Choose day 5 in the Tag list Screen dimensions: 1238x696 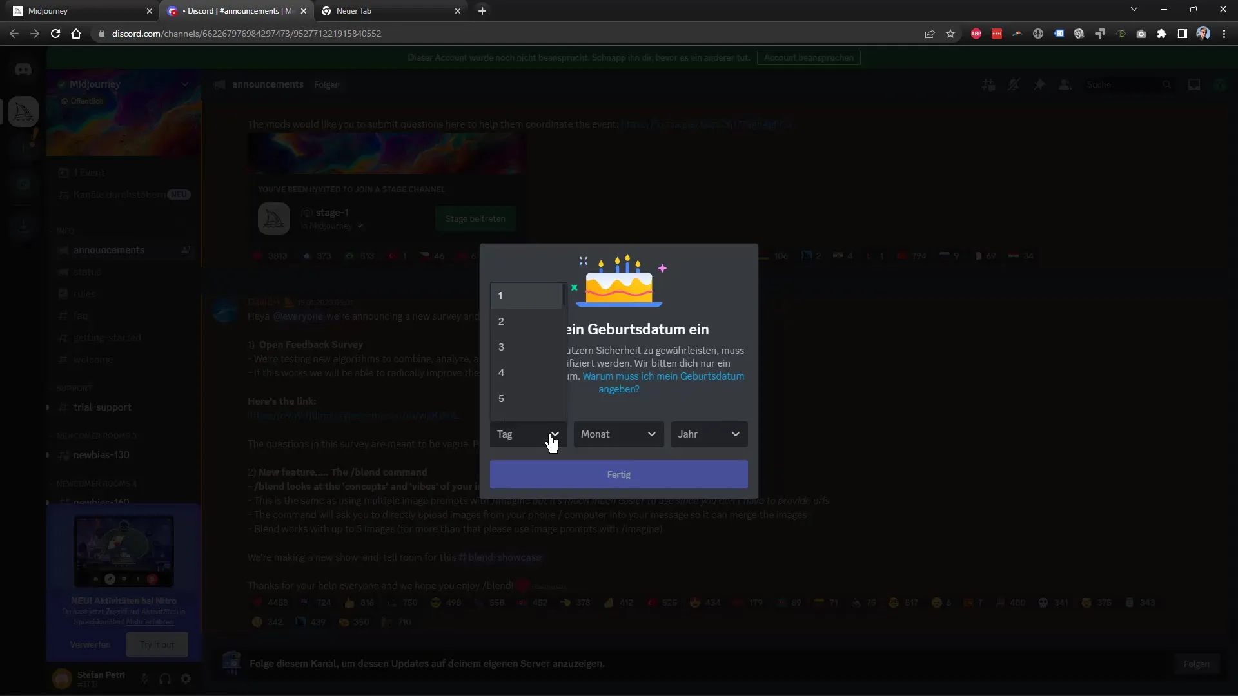coord(526,399)
